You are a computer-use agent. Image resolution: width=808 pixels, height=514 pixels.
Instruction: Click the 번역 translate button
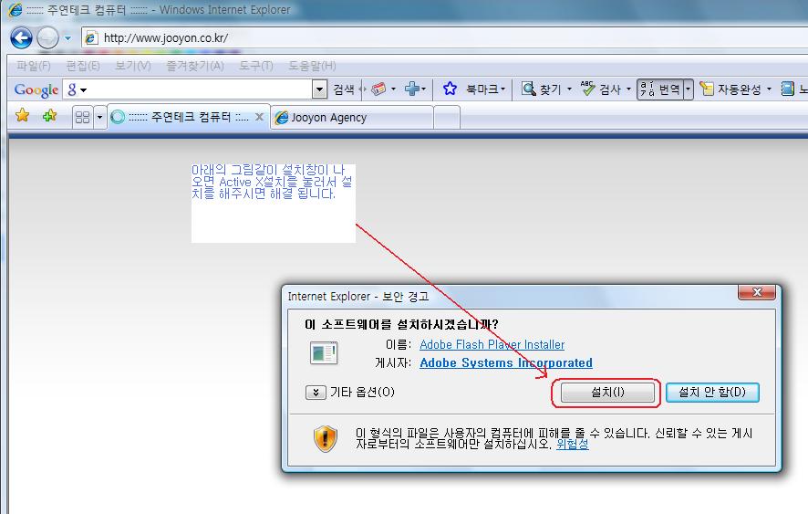(x=660, y=89)
